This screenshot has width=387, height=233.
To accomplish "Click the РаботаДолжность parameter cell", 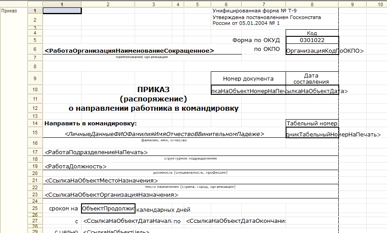I will click(x=76, y=167).
